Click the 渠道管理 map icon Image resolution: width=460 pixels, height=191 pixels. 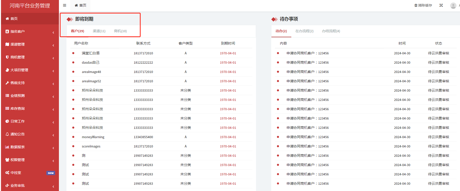tap(7, 44)
